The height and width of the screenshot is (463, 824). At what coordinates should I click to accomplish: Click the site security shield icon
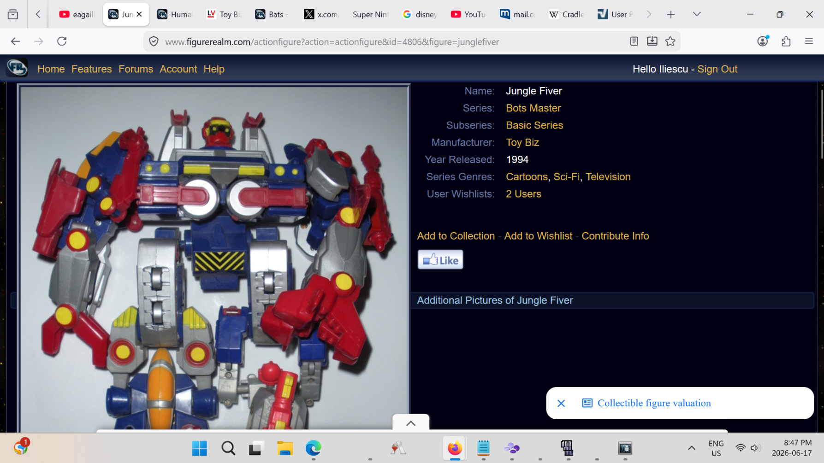click(x=154, y=42)
